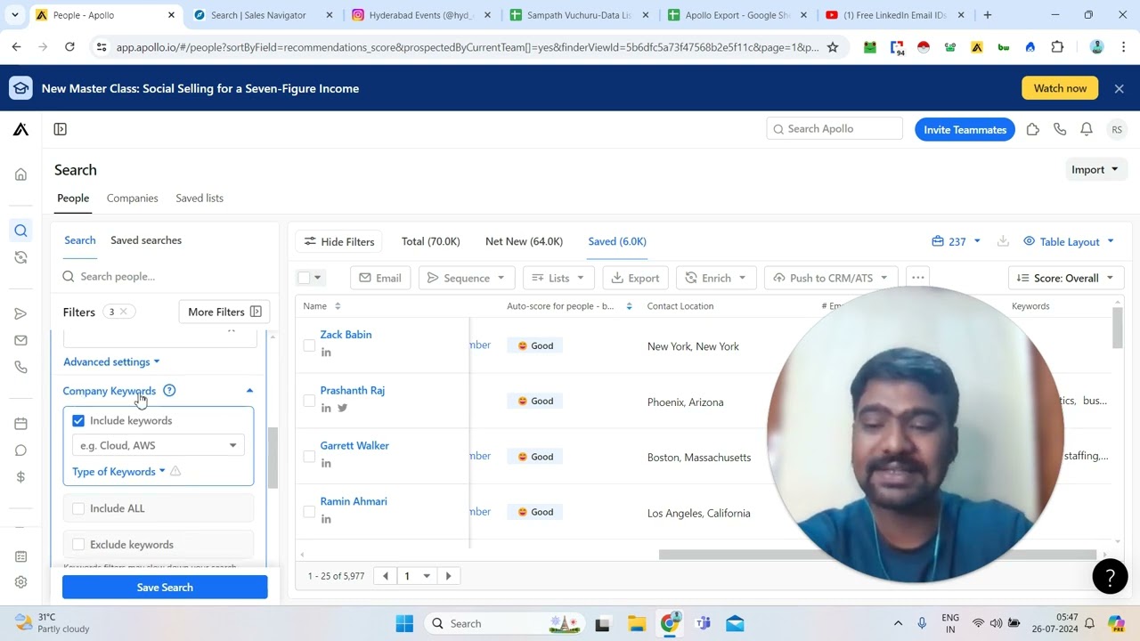Screen dimensions: 1140x641
Task: Uncheck Include keywords checkbox
Action: 78,420
